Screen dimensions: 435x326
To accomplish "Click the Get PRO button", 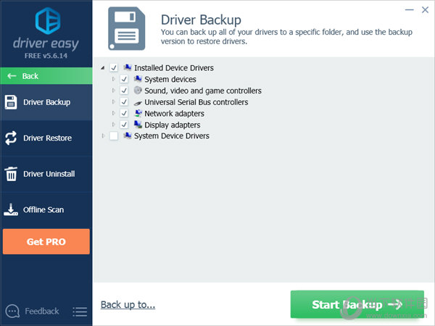I will click(46, 241).
